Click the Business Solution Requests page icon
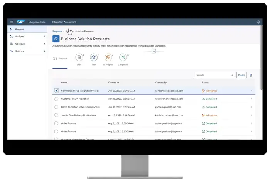 tap(56, 39)
